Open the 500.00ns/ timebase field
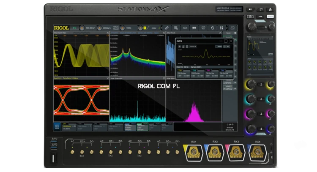317x172 pixels. 90,28
